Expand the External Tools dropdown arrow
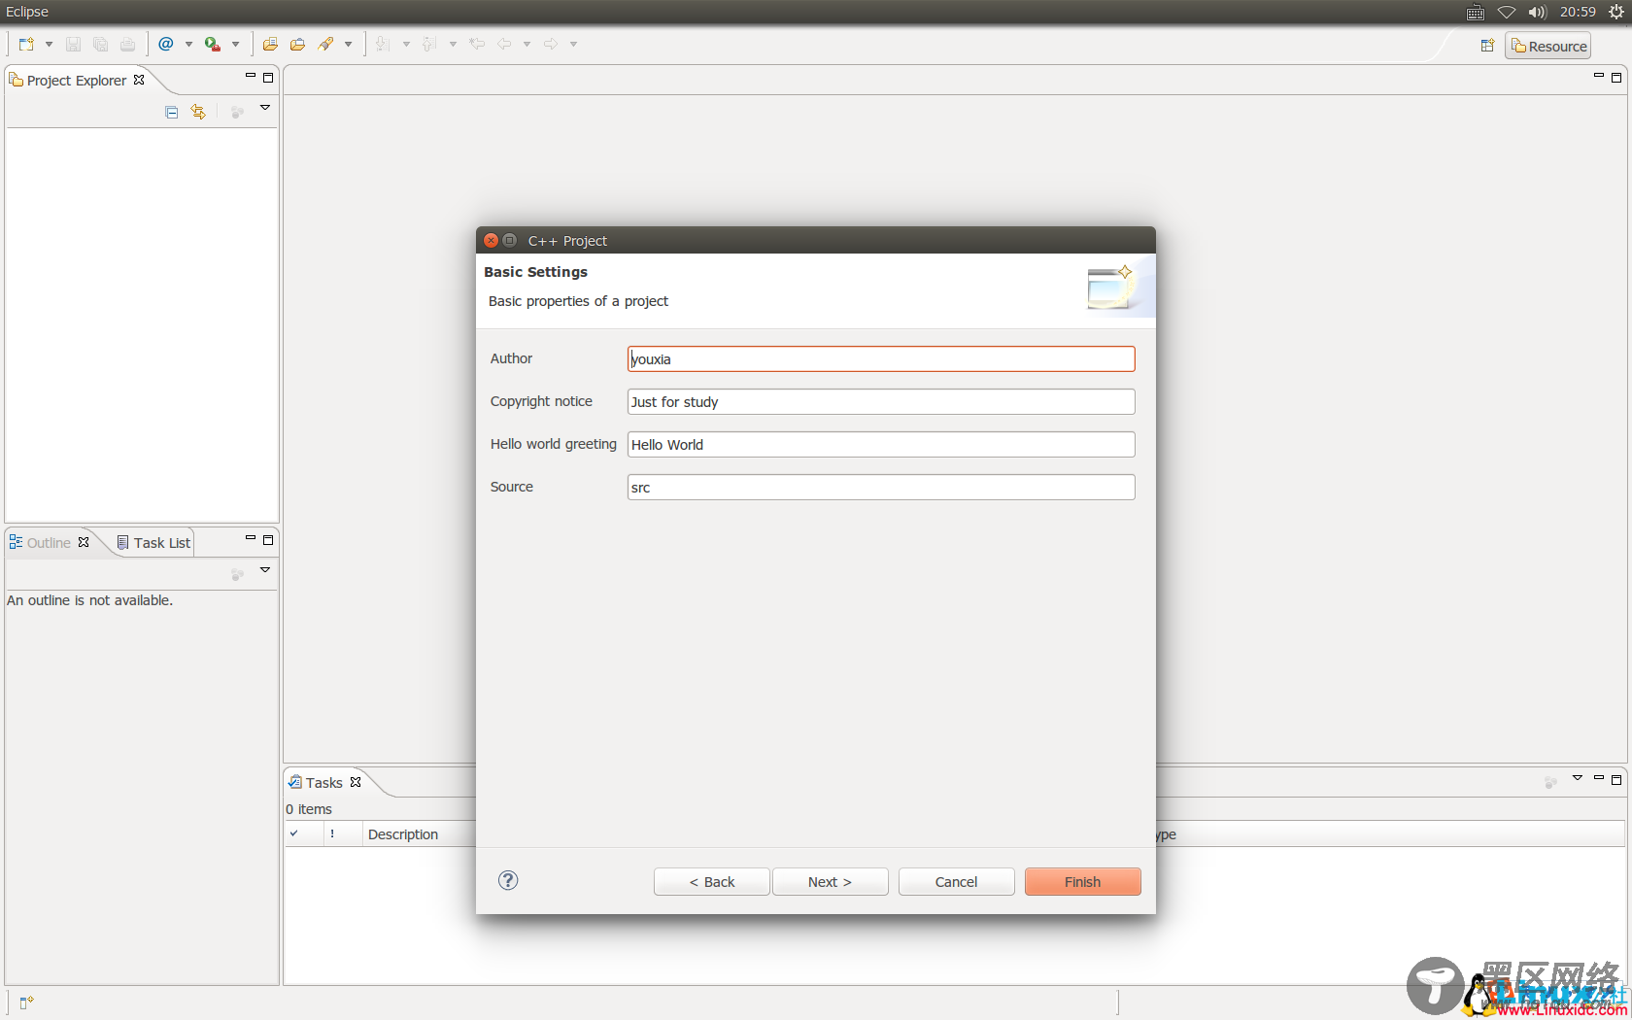 coord(235,45)
